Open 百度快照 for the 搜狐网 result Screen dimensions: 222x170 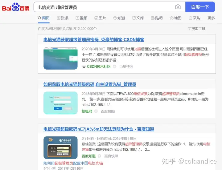[x=108, y=111]
